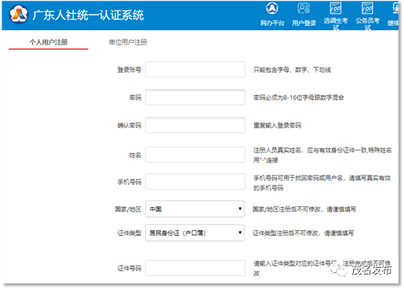Image resolution: width=404 pixels, height=288 pixels.
Task: Click the 广东人社 logo emblem
Action: pos(19,14)
